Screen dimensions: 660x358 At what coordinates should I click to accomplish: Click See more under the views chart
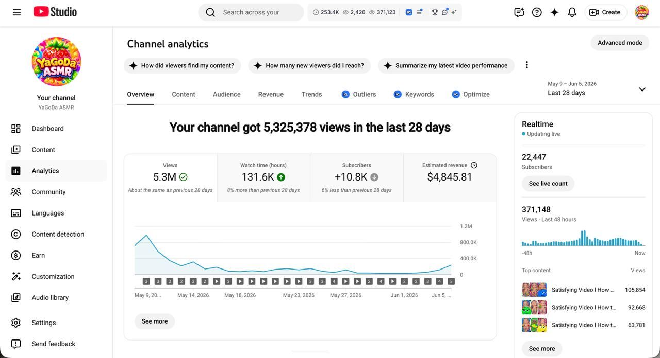155,321
